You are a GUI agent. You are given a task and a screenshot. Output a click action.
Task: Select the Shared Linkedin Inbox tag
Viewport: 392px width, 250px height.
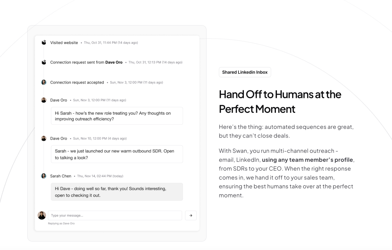(245, 72)
